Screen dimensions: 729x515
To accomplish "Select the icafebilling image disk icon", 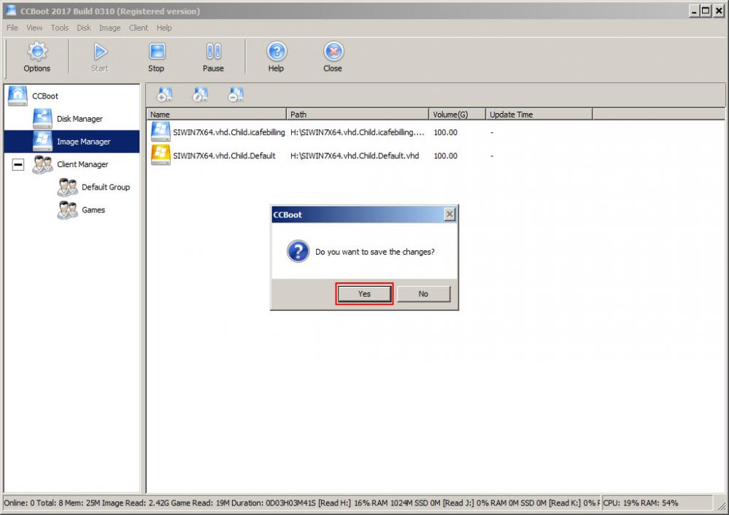I will (161, 131).
